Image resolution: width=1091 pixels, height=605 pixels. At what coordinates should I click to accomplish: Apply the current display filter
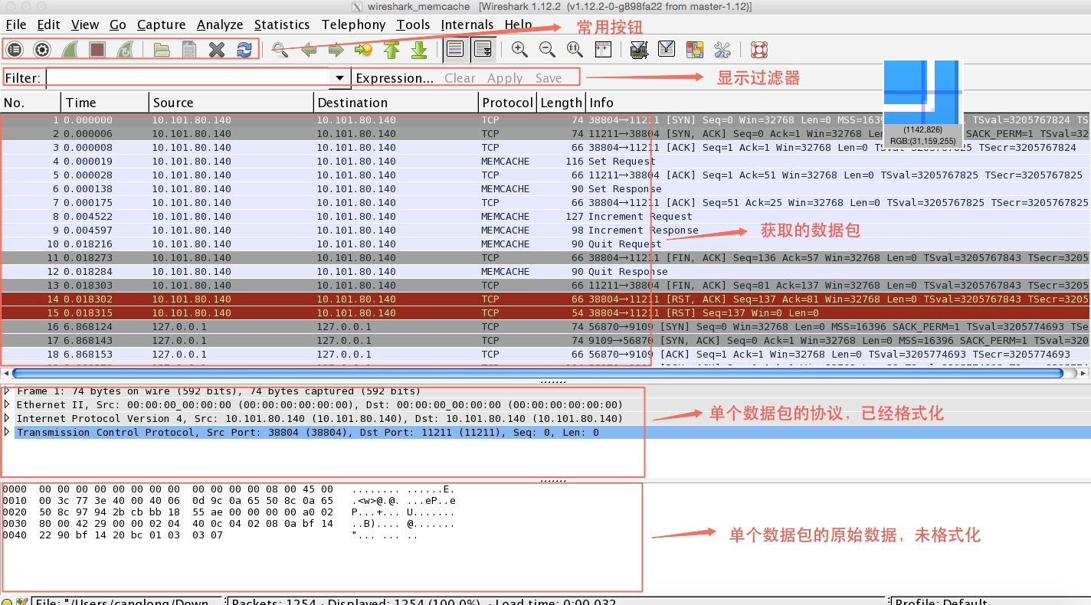pyautogui.click(x=505, y=77)
